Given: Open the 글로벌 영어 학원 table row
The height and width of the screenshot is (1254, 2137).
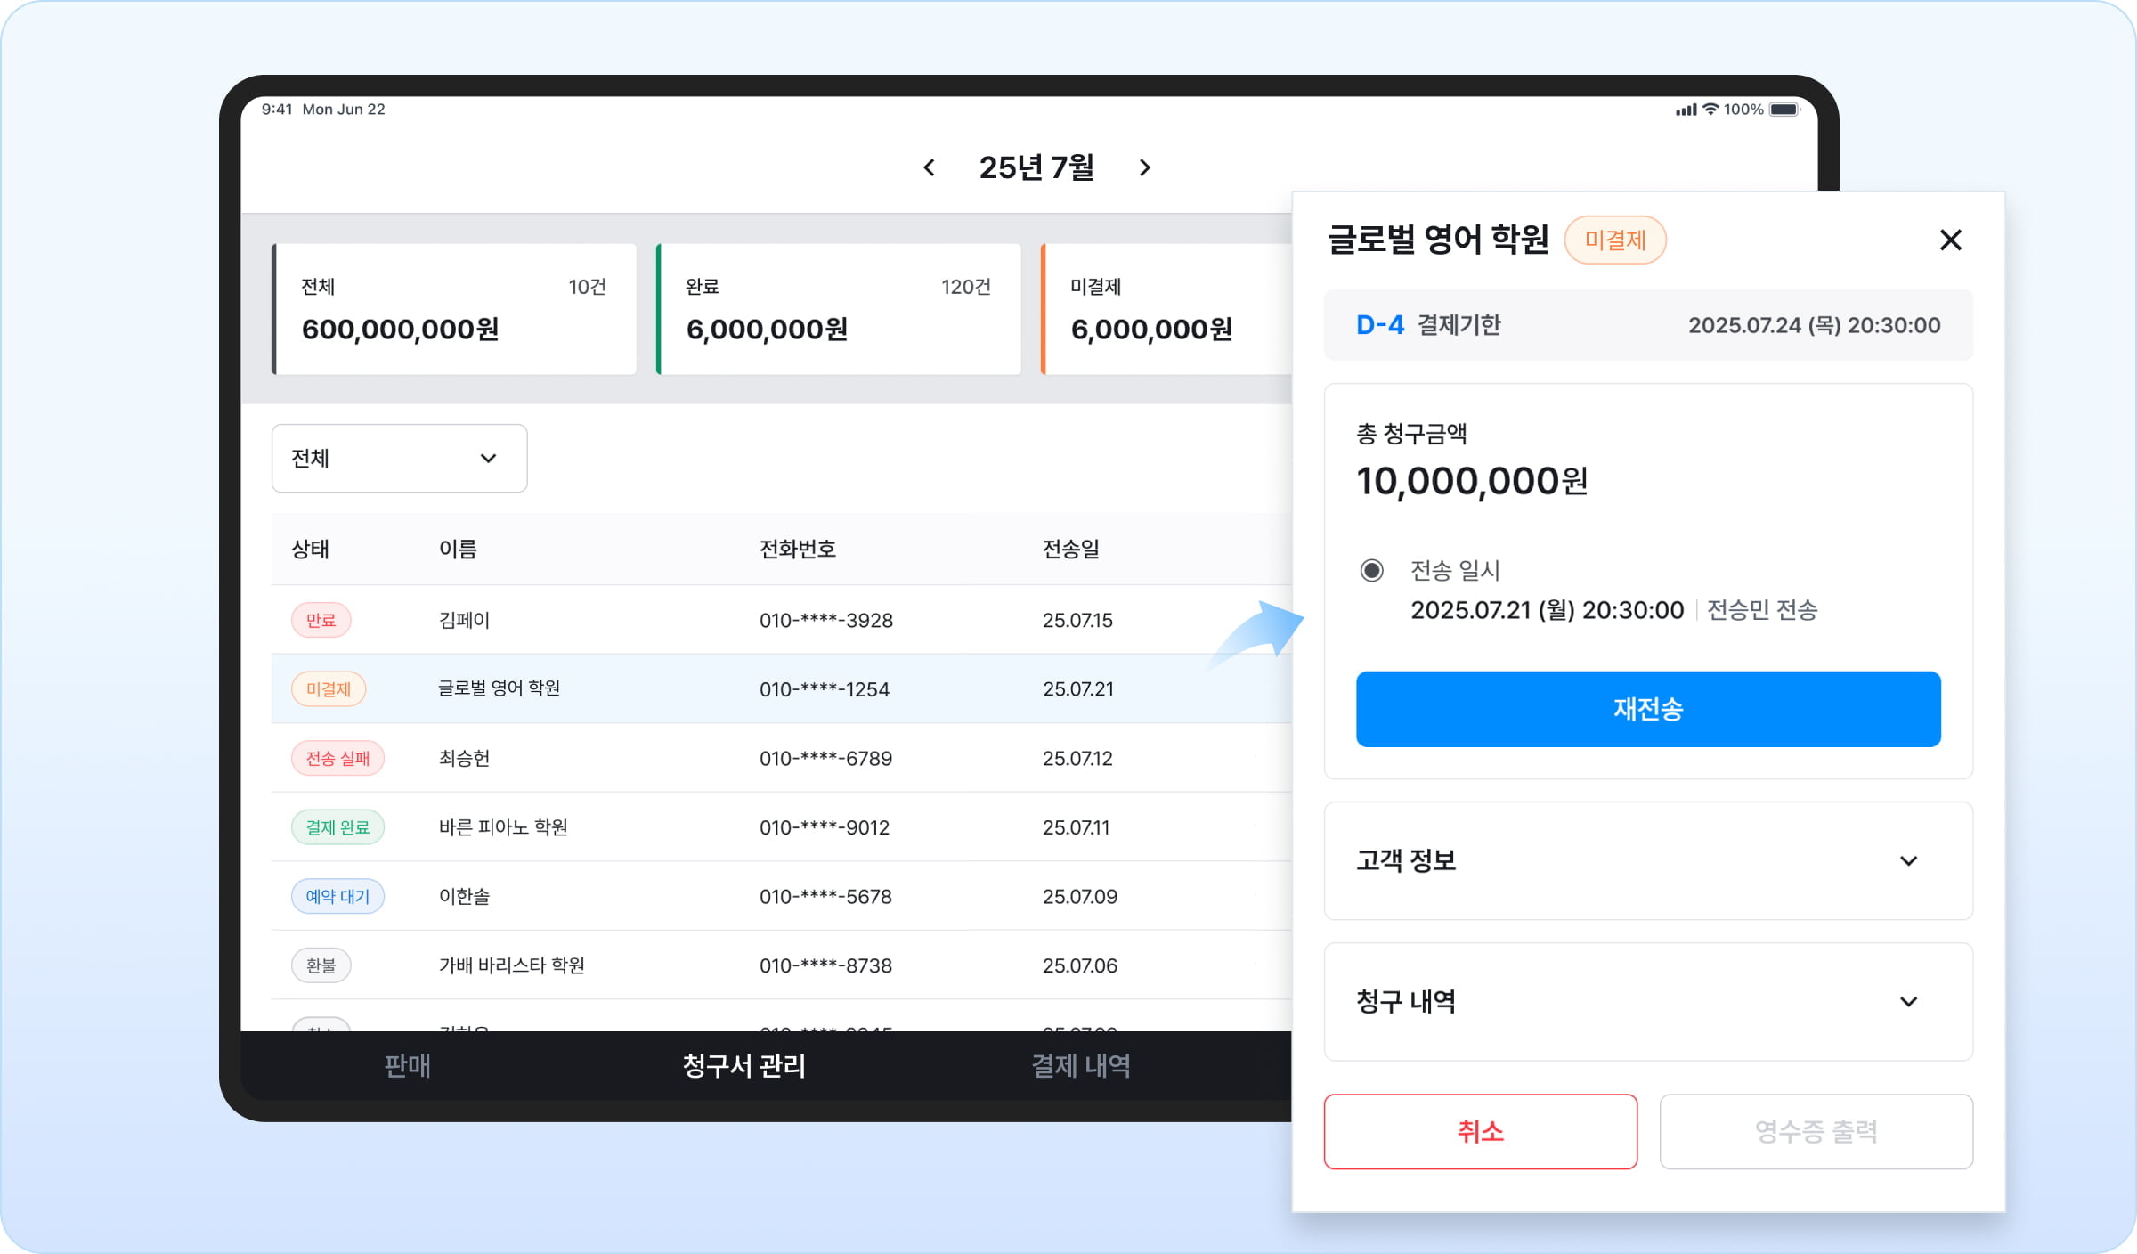Looking at the screenshot, I should click(782, 688).
